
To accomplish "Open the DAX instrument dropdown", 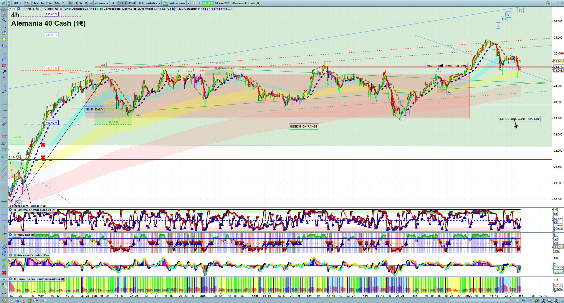I will click(x=17, y=3).
